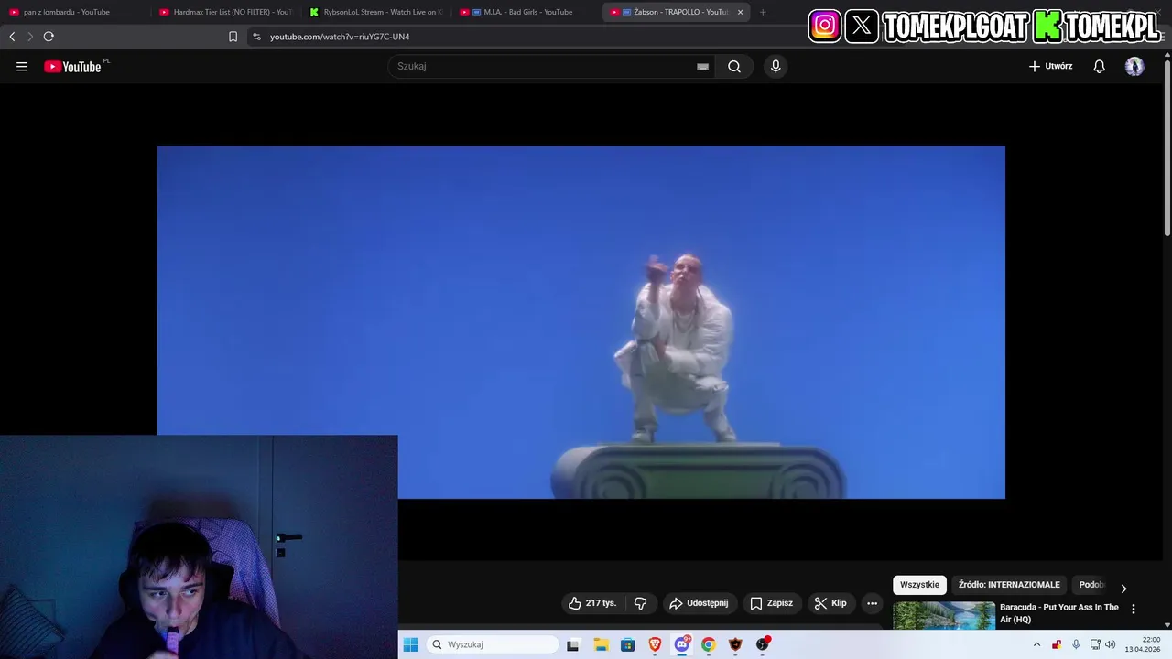1172x659 pixels.
Task: Show more filter chips with the arrow
Action: [x=1123, y=588]
